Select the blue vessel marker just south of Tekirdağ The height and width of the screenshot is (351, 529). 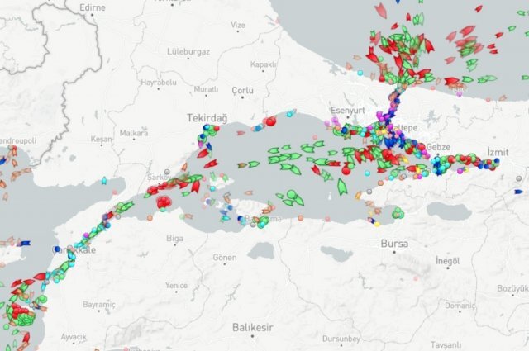tap(208, 146)
